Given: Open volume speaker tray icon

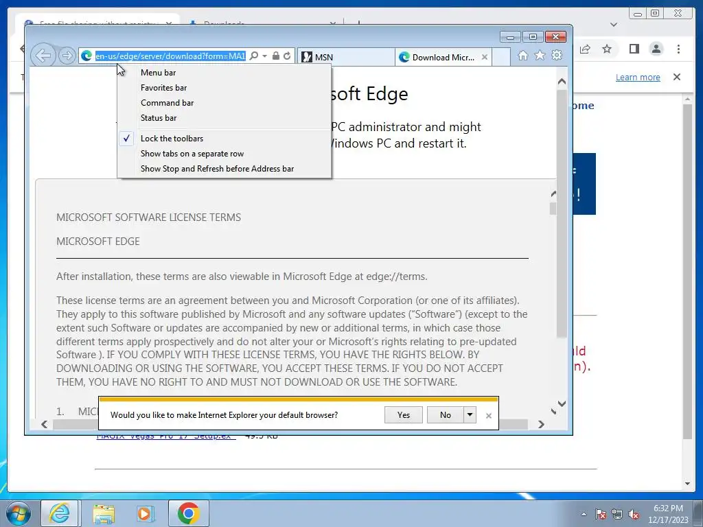Looking at the screenshot, I should (634, 514).
